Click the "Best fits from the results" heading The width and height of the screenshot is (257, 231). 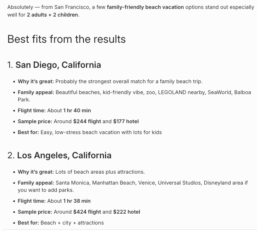pyautogui.click(x=66, y=39)
